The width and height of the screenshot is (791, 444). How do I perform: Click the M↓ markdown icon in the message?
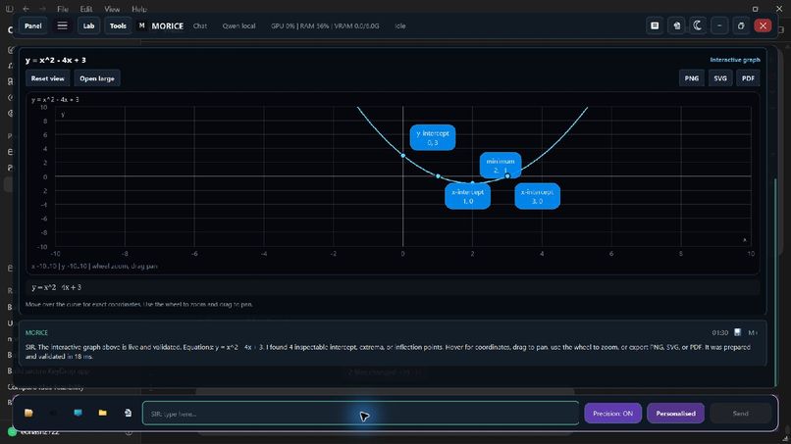(x=753, y=332)
